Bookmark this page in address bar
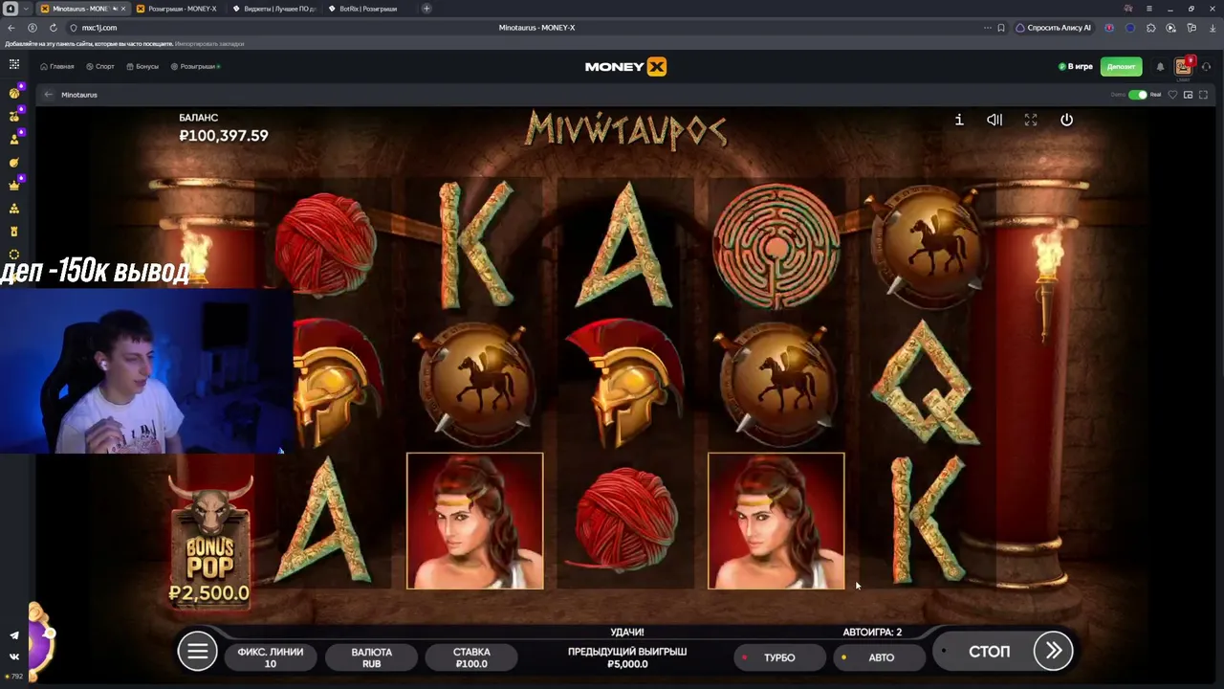The height and width of the screenshot is (689, 1224). tap(1001, 28)
